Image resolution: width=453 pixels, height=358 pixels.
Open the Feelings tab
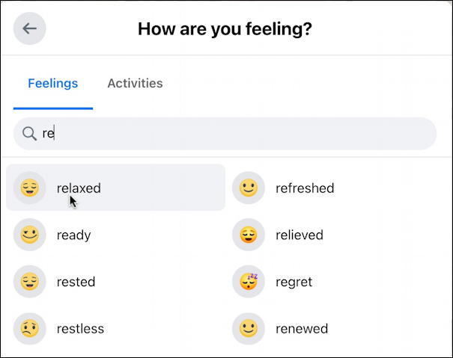[53, 84]
